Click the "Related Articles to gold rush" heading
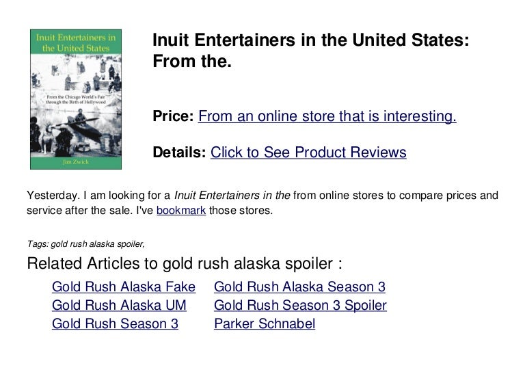 click(184, 264)
